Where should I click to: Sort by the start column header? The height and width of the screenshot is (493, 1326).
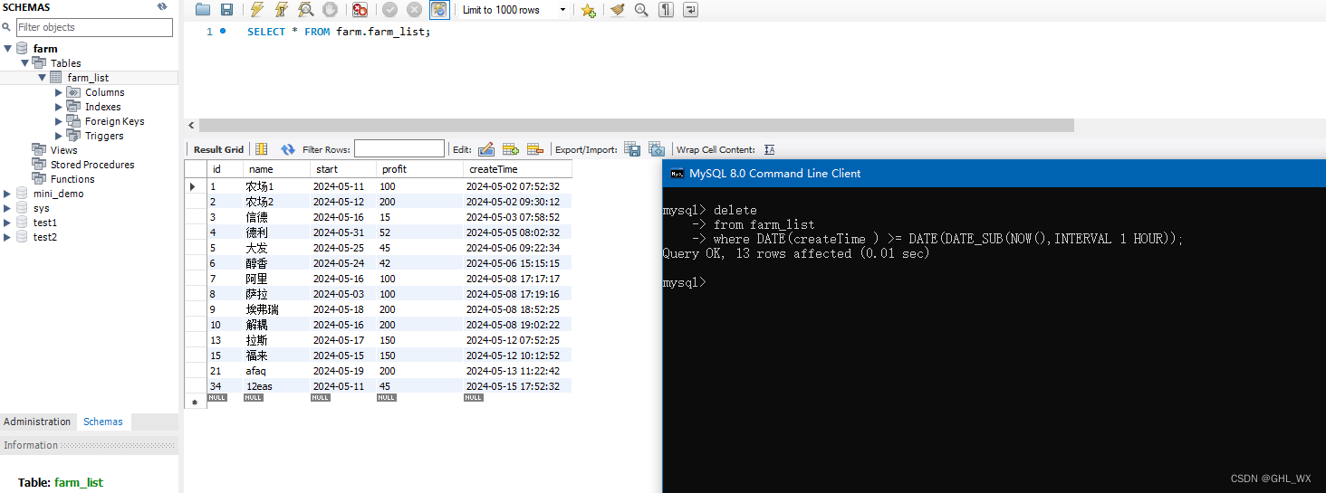[x=343, y=169]
